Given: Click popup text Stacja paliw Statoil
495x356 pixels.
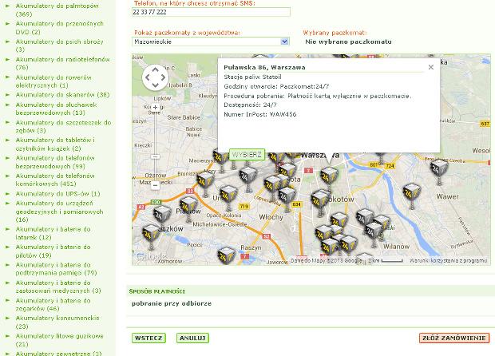Looking at the screenshot, I should (252, 77).
